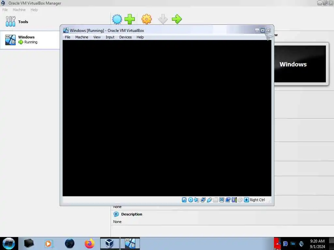334x250 pixels.
Task: Click the Description speech bubble icon
Action: click(x=116, y=214)
